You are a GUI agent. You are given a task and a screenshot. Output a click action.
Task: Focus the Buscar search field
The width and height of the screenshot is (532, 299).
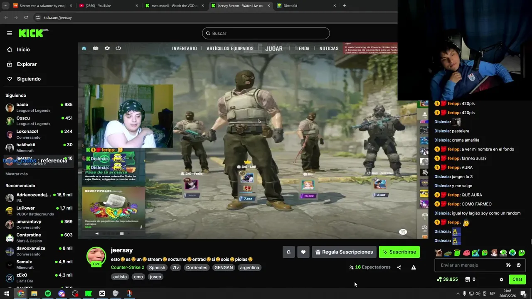click(266, 33)
